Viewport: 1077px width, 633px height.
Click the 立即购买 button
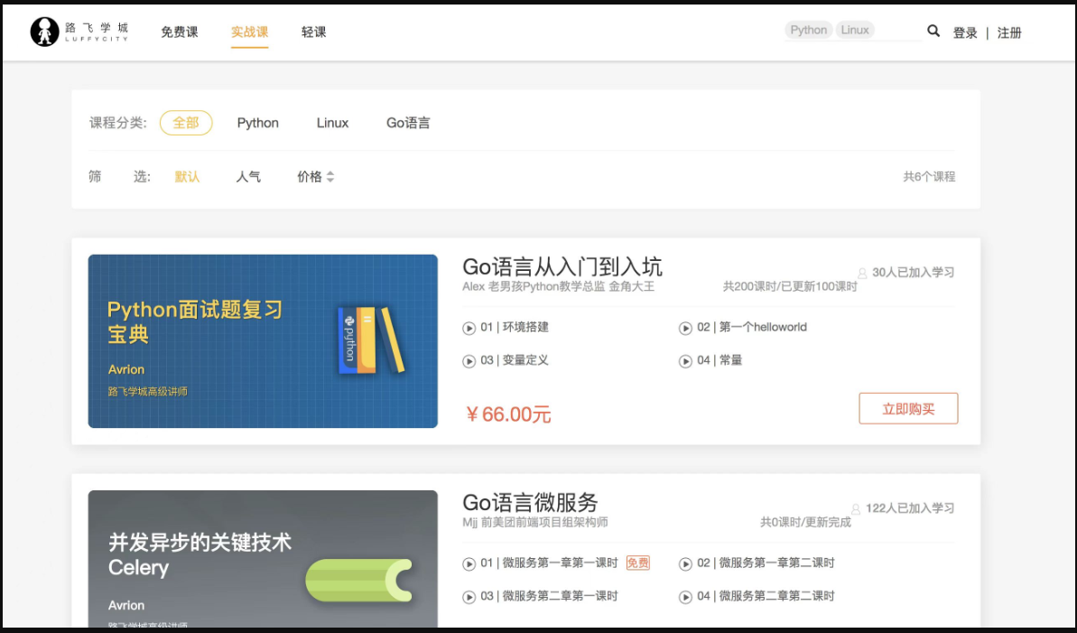908,409
